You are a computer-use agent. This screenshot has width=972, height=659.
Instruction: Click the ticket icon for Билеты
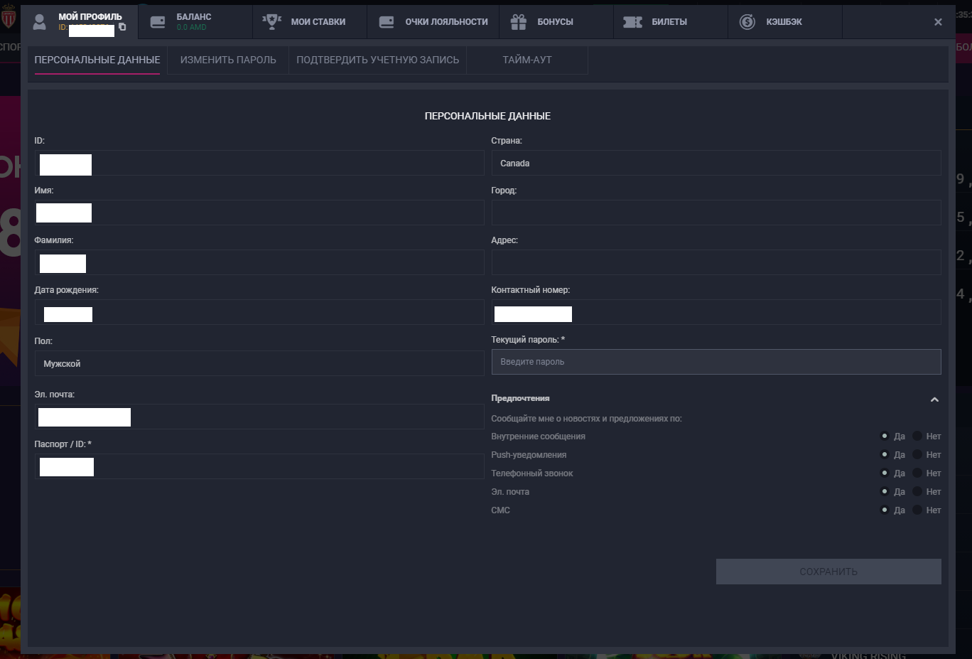[632, 22]
